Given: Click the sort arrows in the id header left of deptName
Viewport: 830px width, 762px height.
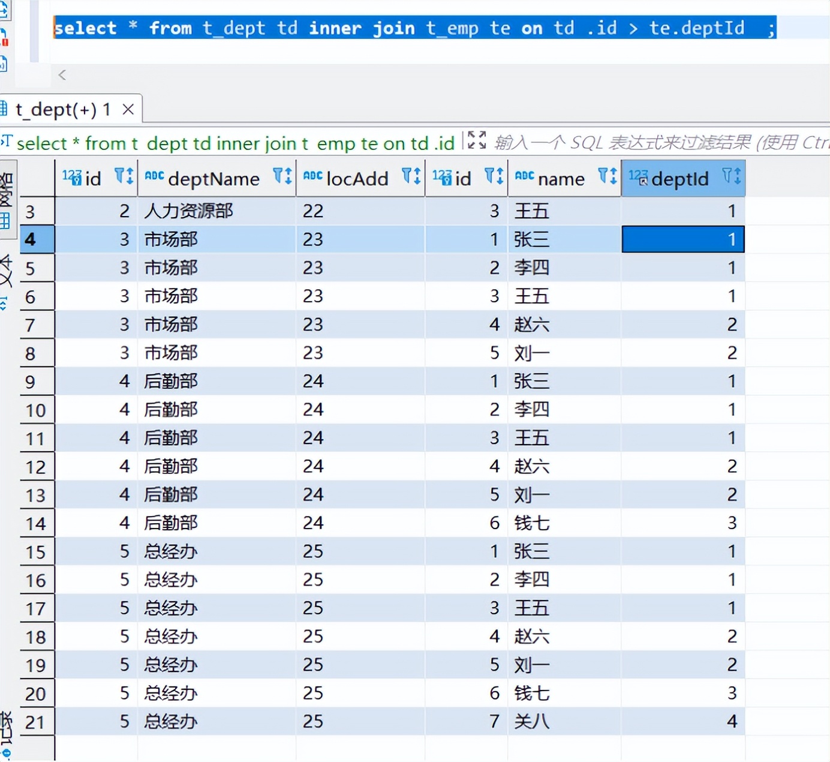Looking at the screenshot, I should coord(129,176).
